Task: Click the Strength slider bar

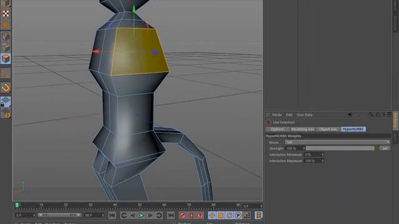Action: pos(340,148)
